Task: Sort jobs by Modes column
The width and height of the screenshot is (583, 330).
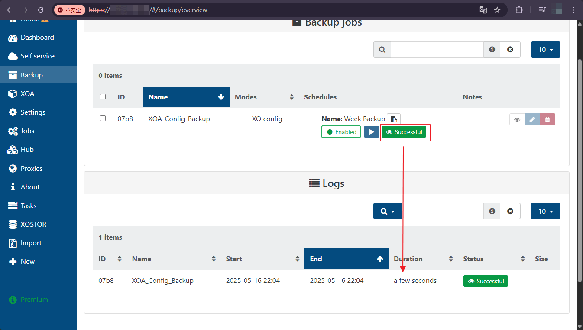Action: coord(264,97)
